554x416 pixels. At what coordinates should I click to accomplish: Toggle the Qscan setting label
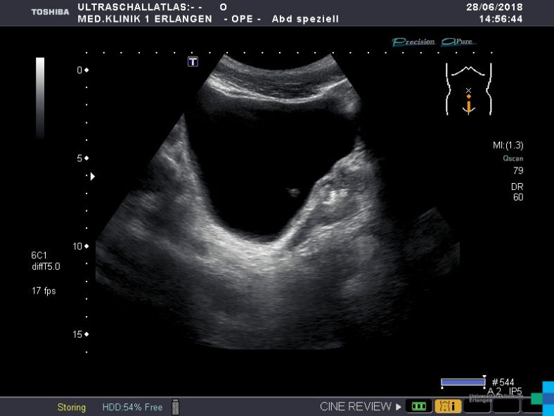pyautogui.click(x=513, y=158)
